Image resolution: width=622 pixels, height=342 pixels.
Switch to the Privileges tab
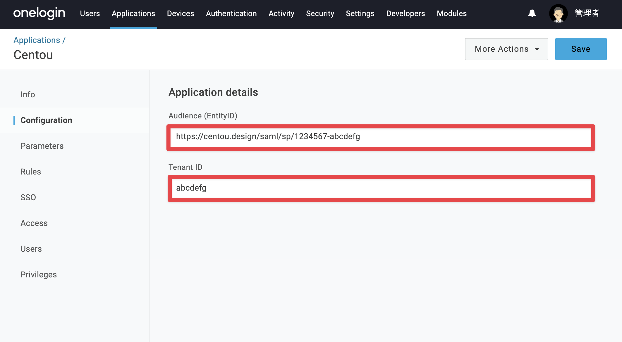pyautogui.click(x=39, y=274)
